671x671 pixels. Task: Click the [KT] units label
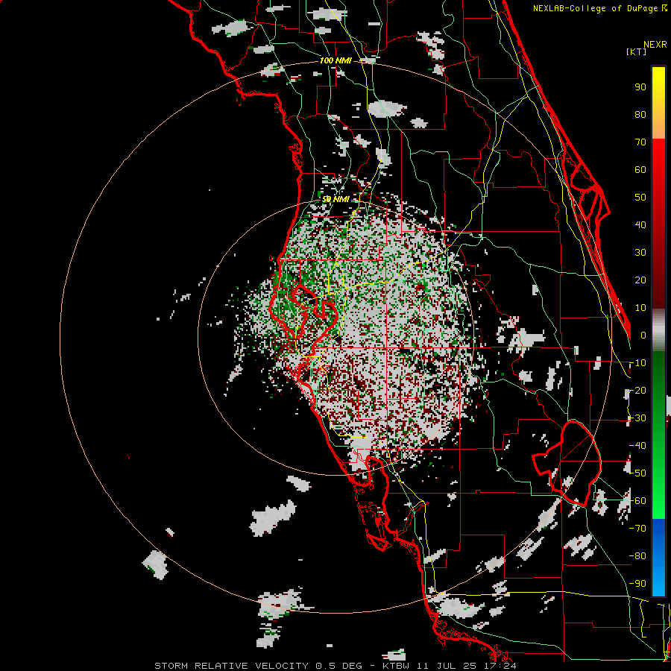coord(637,51)
